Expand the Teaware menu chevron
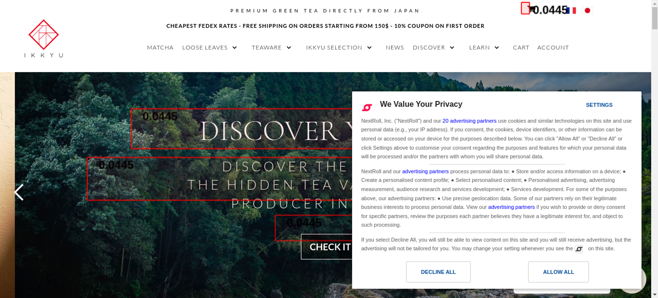 [289, 48]
